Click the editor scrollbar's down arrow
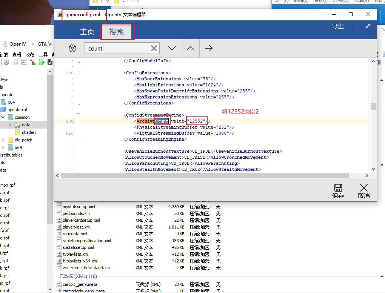The height and width of the screenshot is (293, 385). [x=373, y=169]
